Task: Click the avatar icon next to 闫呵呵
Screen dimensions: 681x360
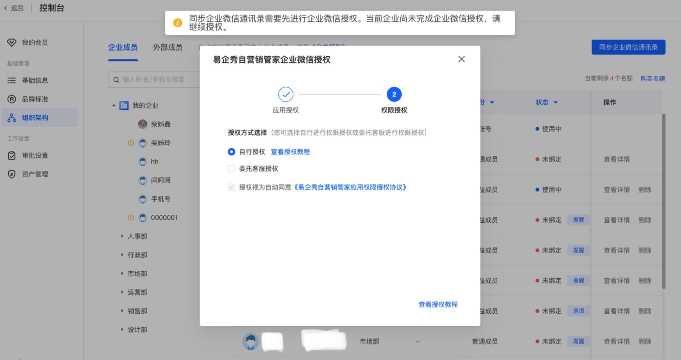Action: 143,180
